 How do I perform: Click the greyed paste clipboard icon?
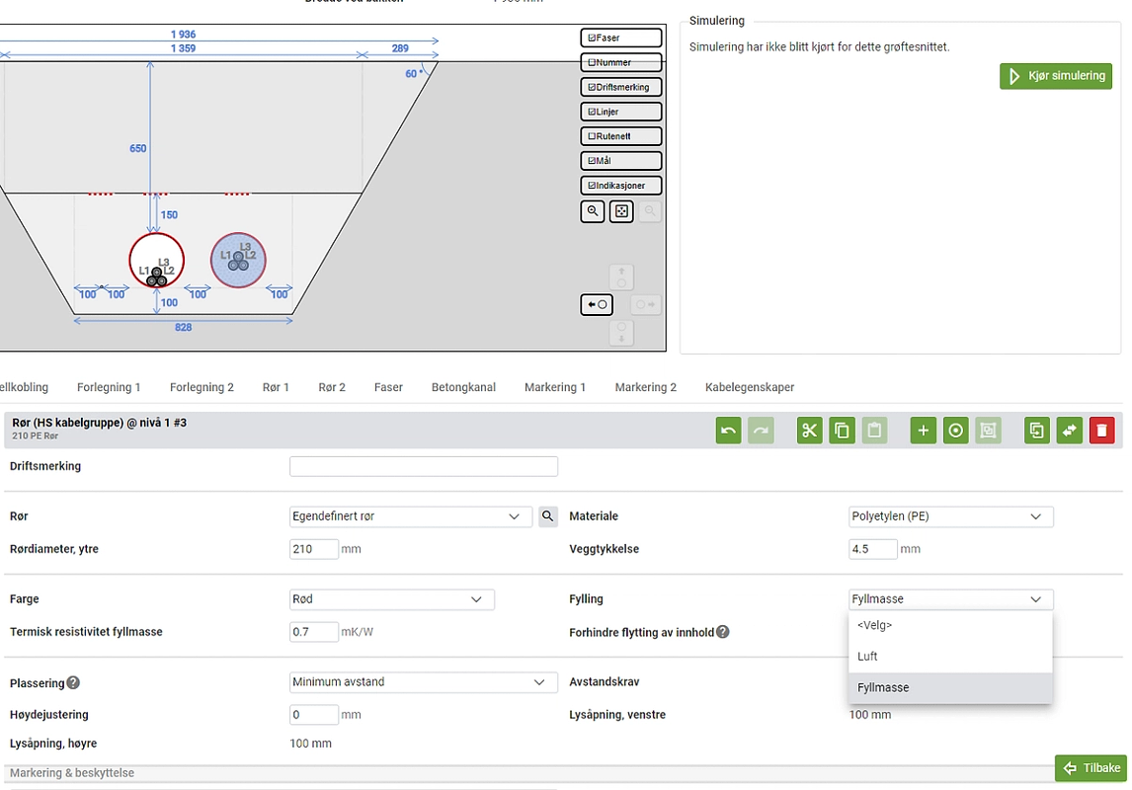(874, 431)
